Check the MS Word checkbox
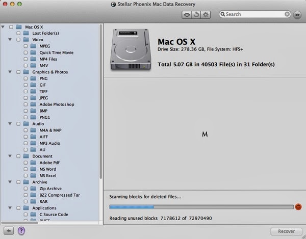 click(x=25, y=169)
